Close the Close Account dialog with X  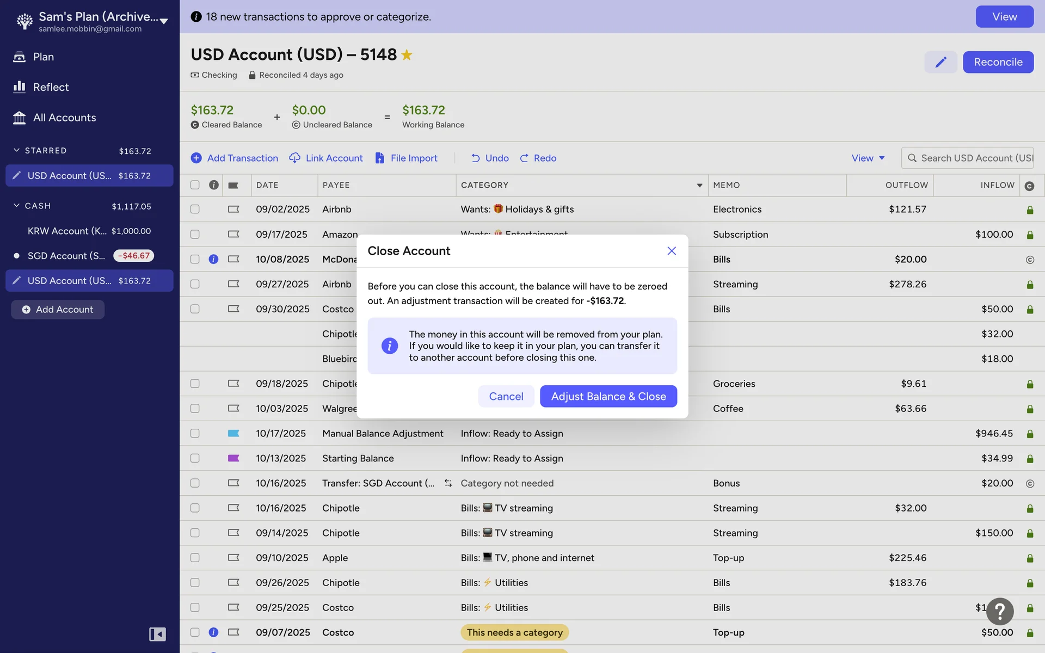coord(672,251)
